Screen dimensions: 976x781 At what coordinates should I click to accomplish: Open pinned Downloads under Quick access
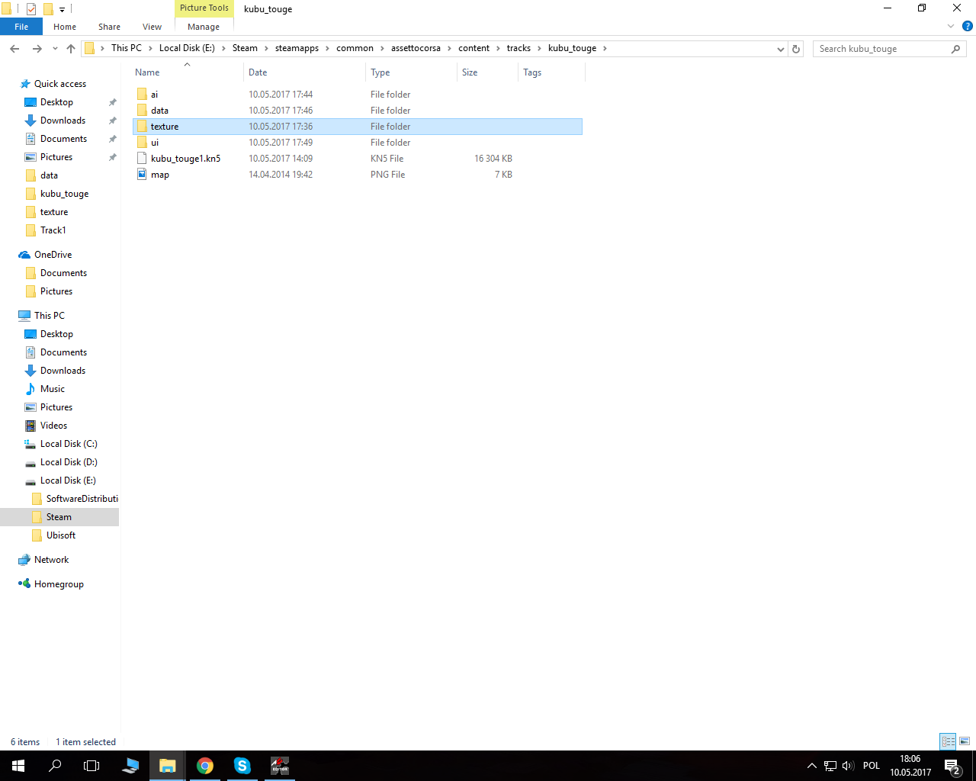[63, 121]
